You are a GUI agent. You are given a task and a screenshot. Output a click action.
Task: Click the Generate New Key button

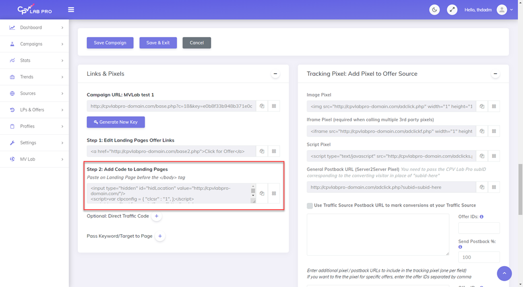116,122
